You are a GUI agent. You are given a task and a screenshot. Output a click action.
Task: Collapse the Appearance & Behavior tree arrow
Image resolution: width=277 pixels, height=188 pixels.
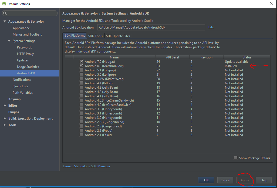tap(5, 22)
